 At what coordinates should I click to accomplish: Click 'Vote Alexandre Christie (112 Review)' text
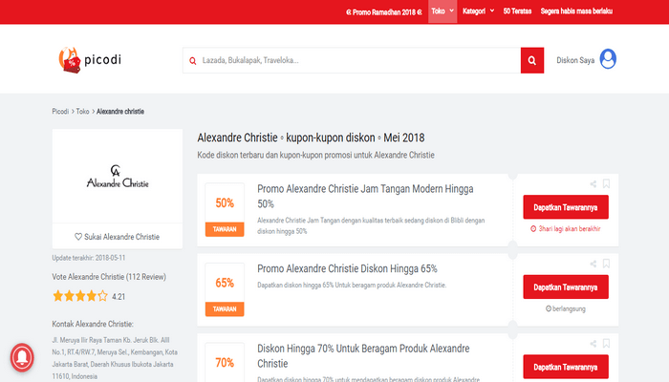point(109,277)
